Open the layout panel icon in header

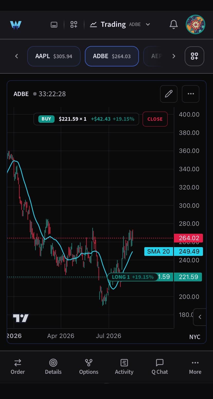54,25
